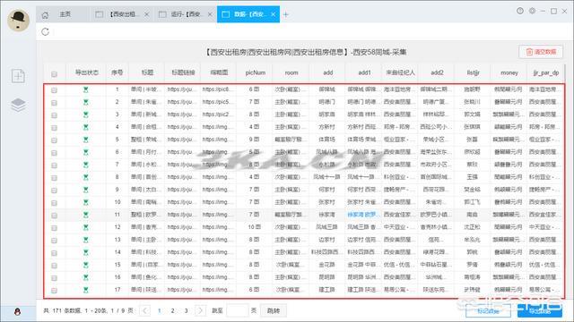Viewport: 574px width, 322px height.
Task: Click the 导出状态 column header
Action: 86,72
